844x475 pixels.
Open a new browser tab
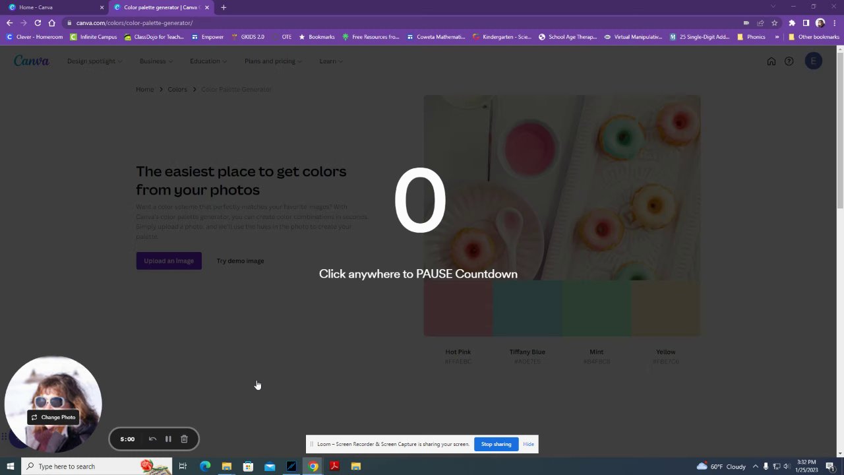[x=224, y=7]
